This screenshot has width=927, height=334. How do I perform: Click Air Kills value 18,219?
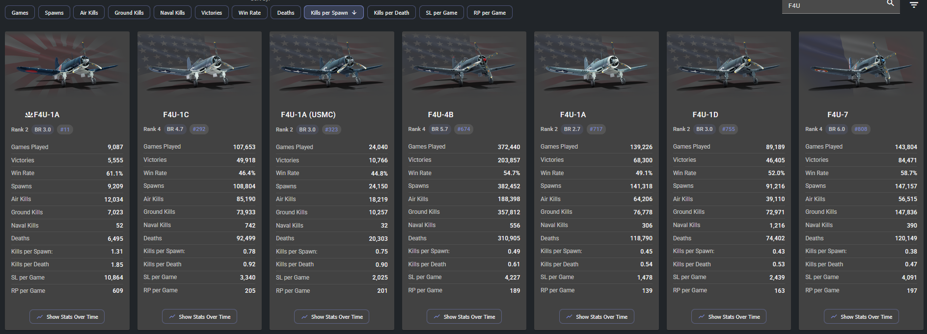379,199
